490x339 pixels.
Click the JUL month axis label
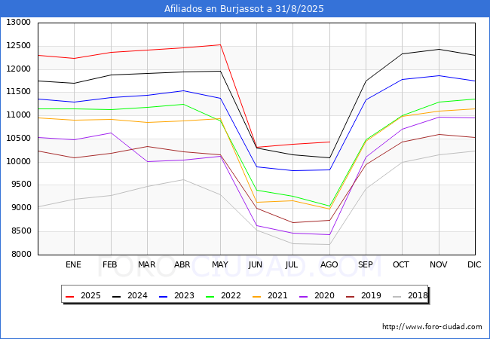click(x=291, y=264)
